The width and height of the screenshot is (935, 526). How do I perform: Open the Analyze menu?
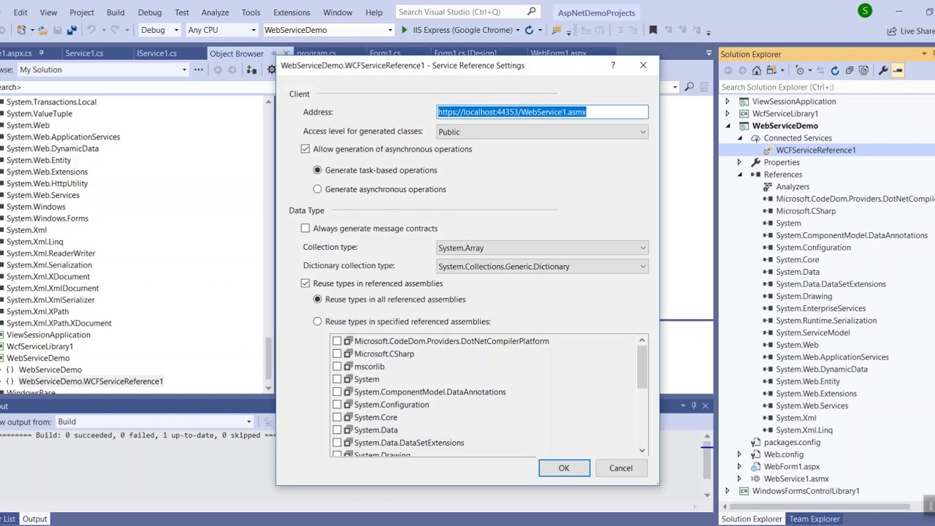click(215, 12)
